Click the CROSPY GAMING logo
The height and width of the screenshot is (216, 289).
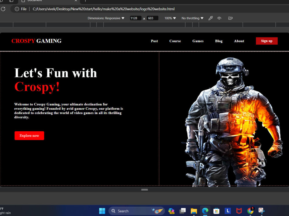[36, 41]
